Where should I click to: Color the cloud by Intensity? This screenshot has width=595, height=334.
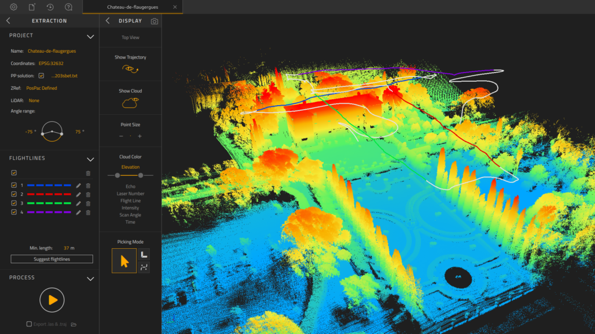130,208
